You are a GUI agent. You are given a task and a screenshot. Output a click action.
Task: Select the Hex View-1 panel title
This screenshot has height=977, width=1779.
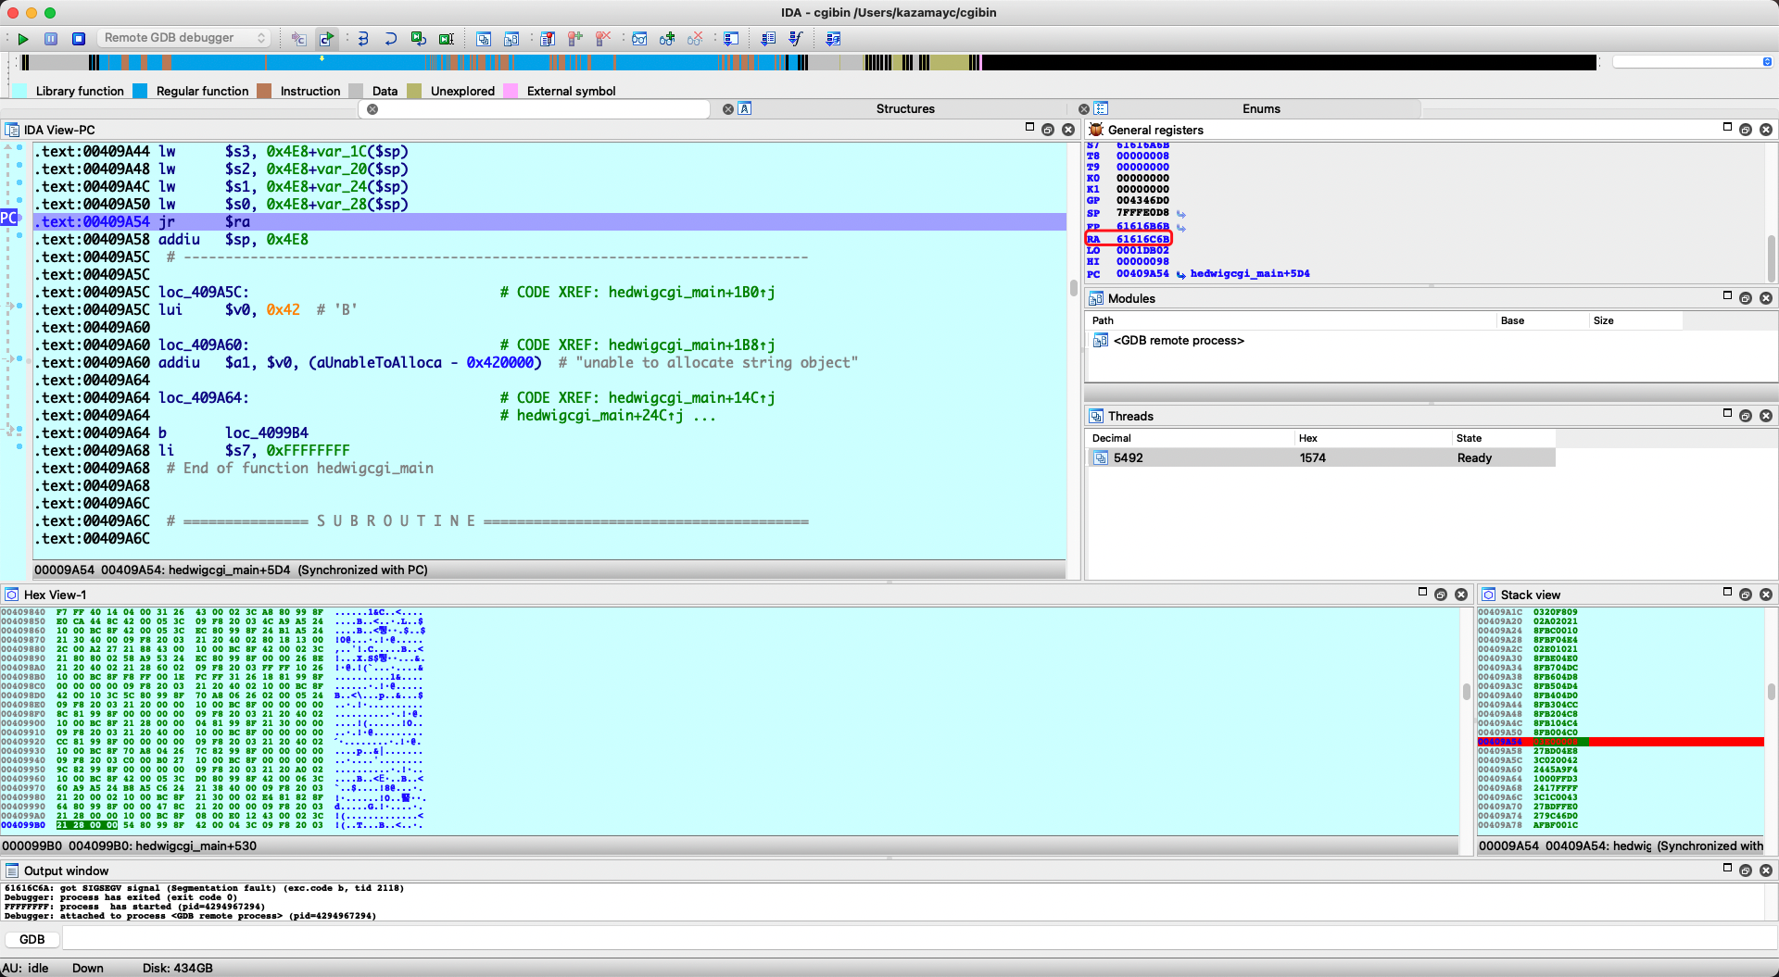55,595
